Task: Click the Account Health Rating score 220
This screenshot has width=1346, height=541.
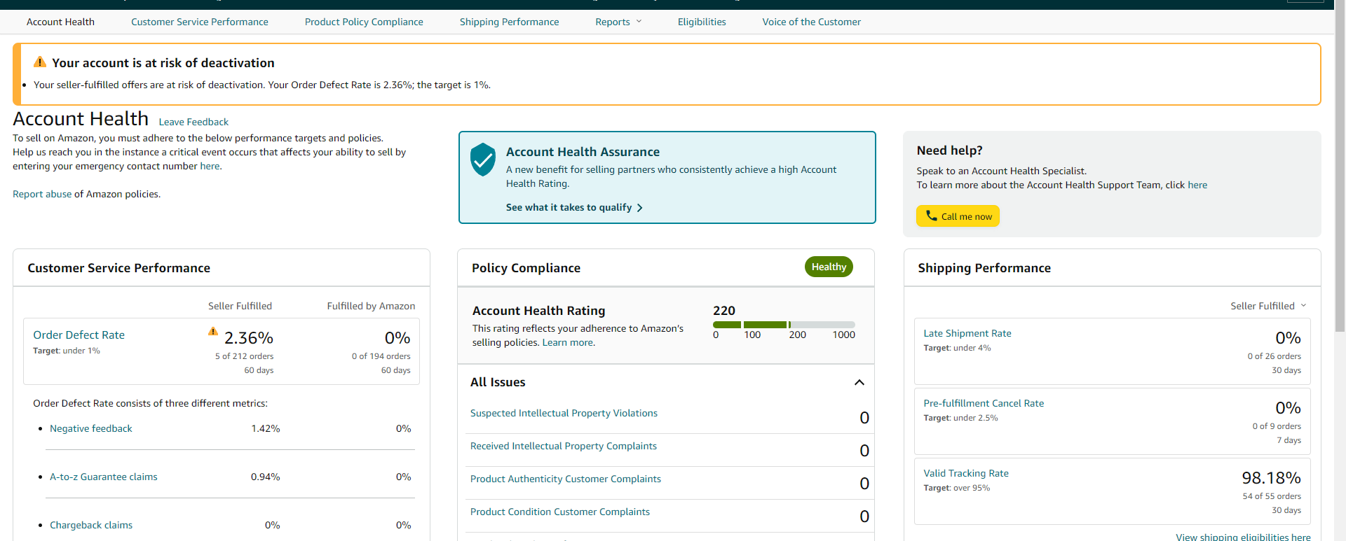Action: coord(724,310)
